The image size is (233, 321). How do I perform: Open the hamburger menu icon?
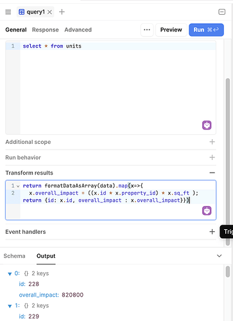(x=8, y=12)
